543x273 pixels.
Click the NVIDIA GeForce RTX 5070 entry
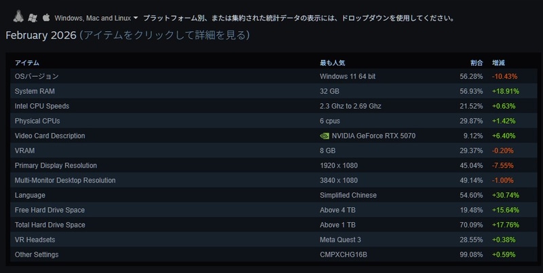pyautogui.click(x=373, y=136)
